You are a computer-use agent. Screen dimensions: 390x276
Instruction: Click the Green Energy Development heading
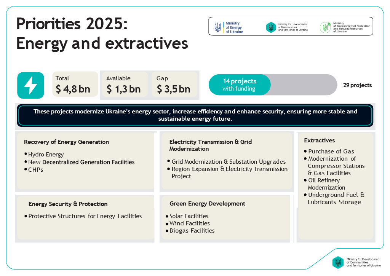(x=207, y=204)
